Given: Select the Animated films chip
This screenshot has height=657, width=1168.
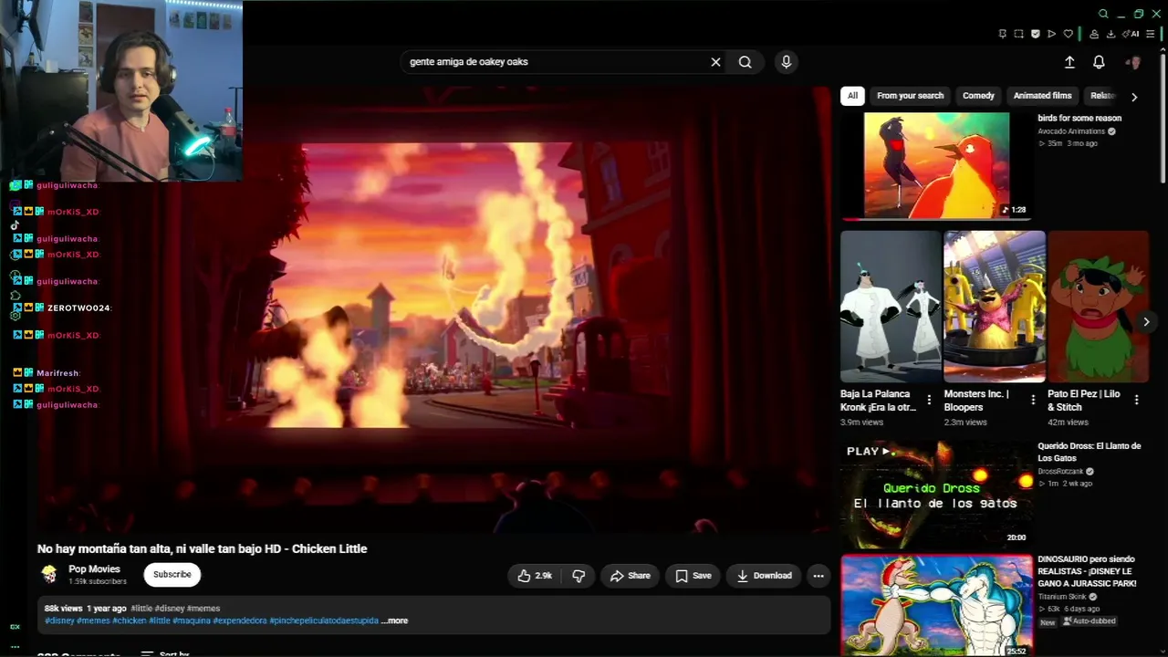Looking at the screenshot, I should (1043, 96).
